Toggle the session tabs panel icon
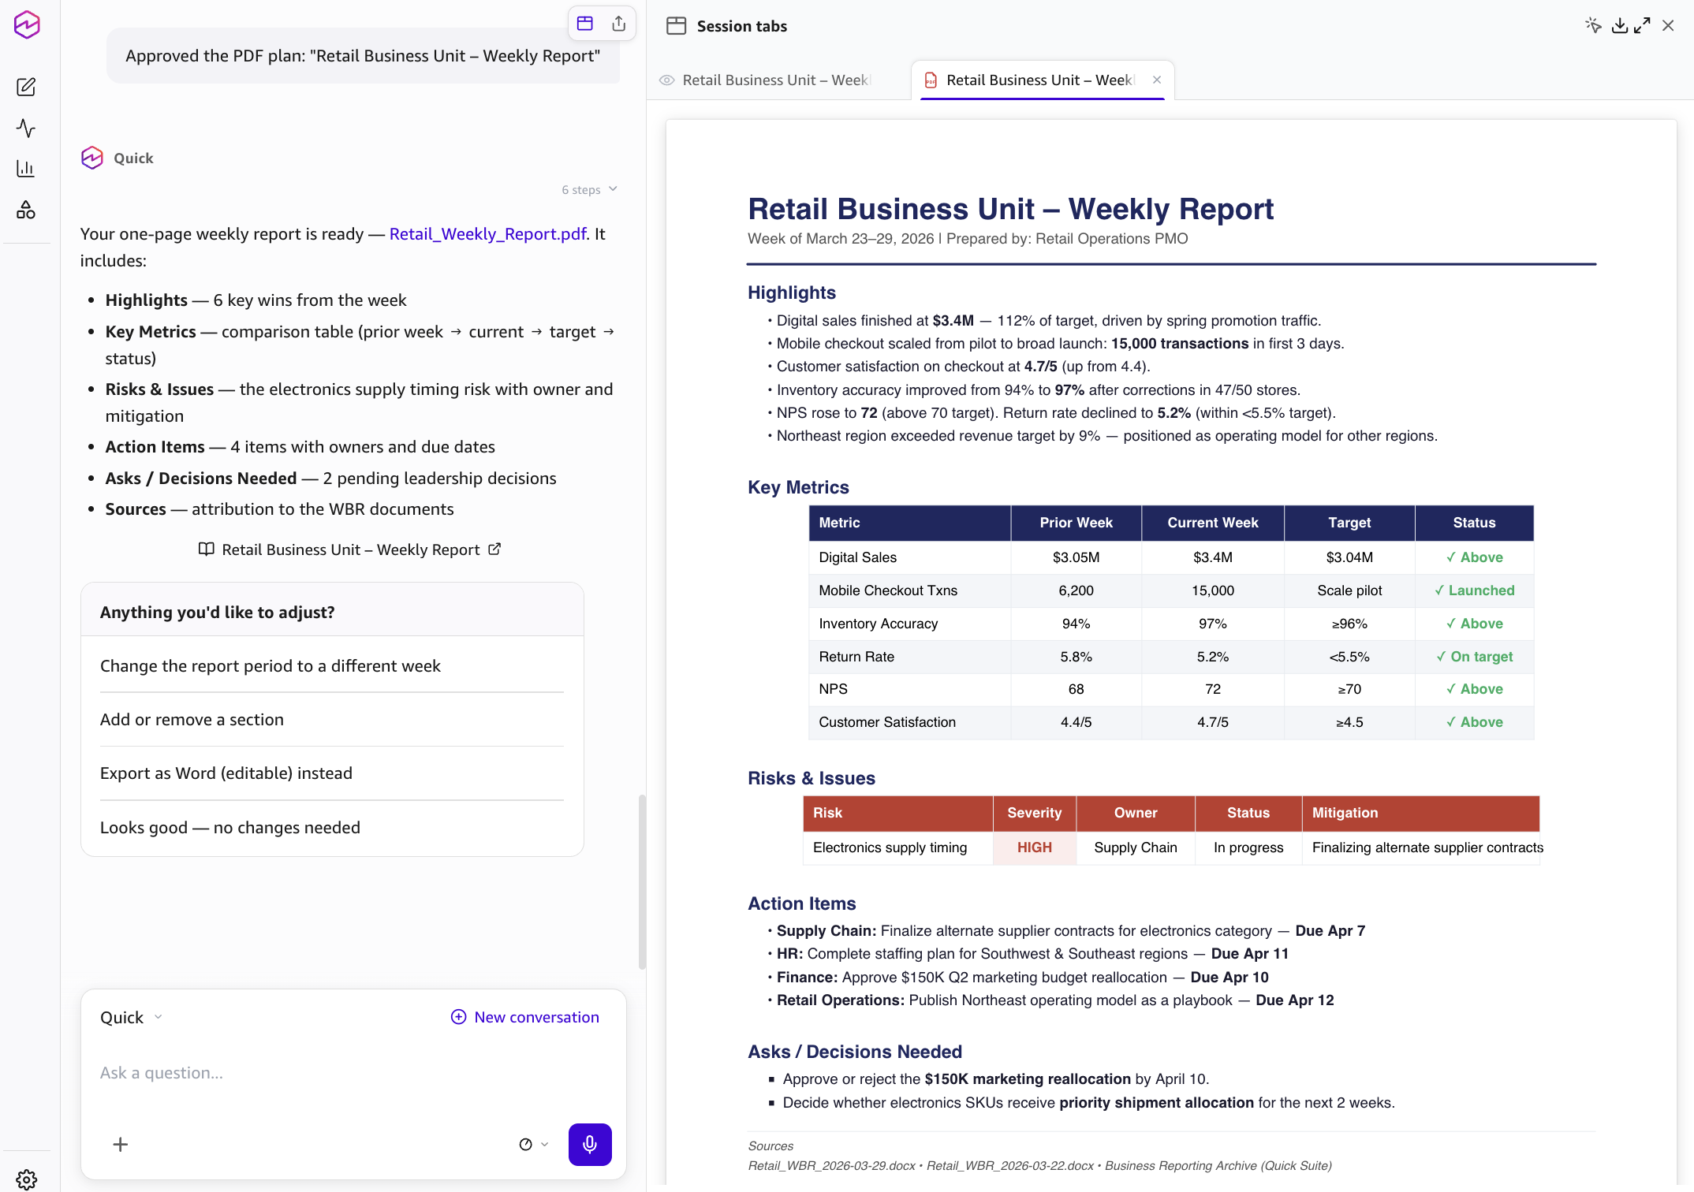Image resolution: width=1694 pixels, height=1192 pixels. [x=585, y=24]
